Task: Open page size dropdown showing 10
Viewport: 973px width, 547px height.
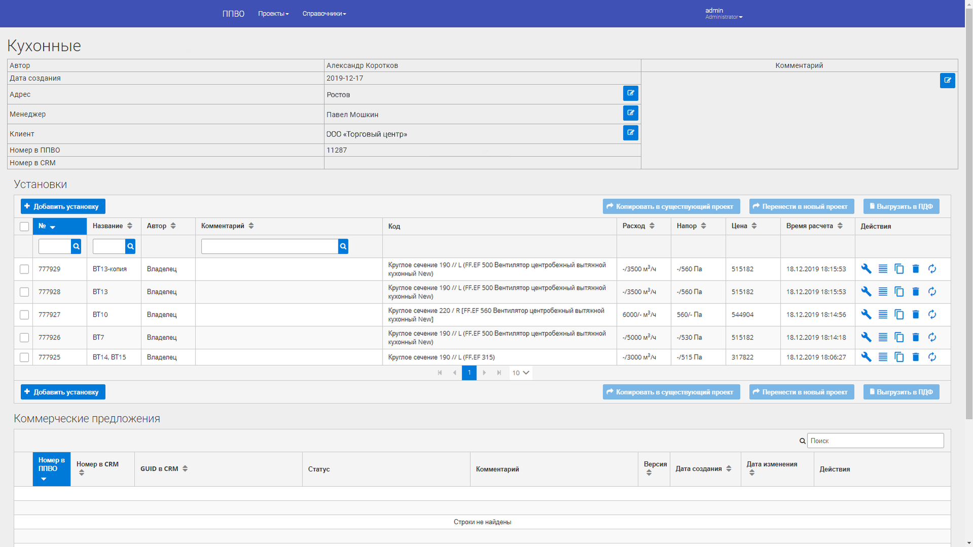Action: point(520,373)
